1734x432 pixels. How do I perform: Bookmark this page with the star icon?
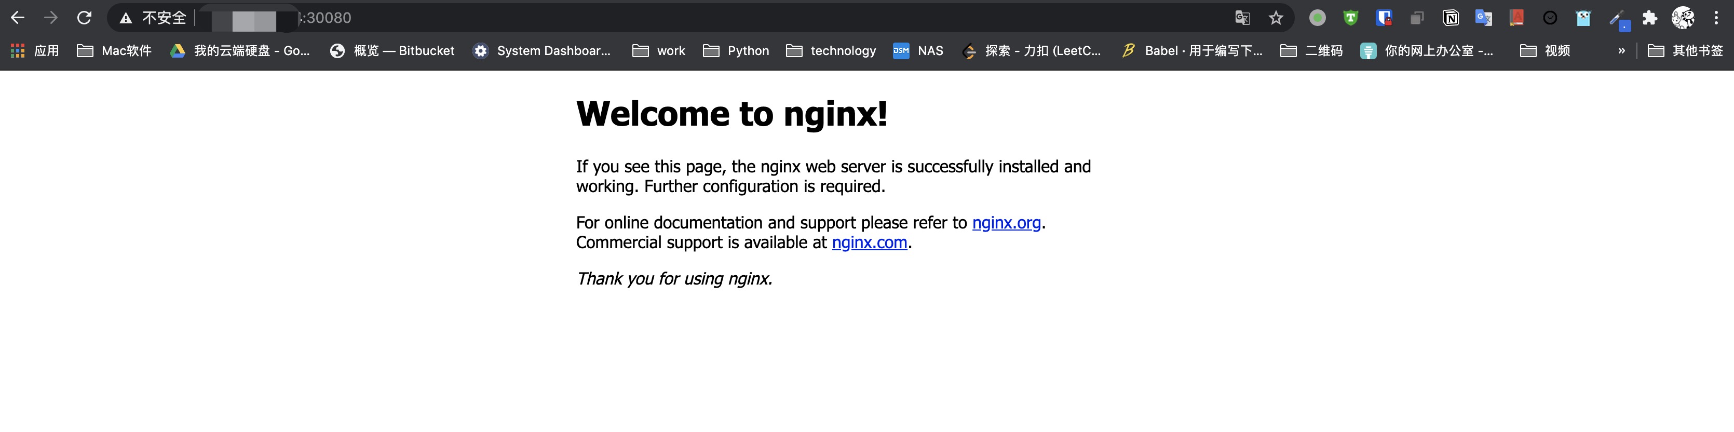coord(1276,18)
